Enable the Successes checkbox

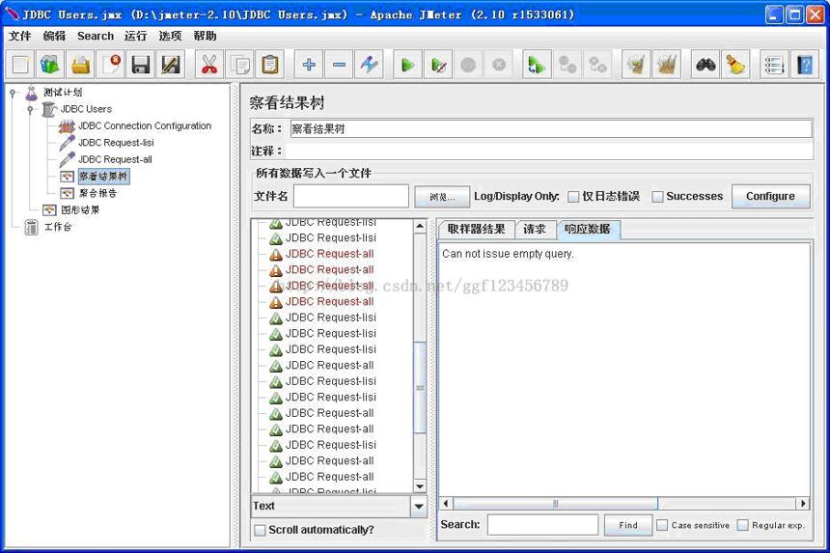click(x=657, y=196)
